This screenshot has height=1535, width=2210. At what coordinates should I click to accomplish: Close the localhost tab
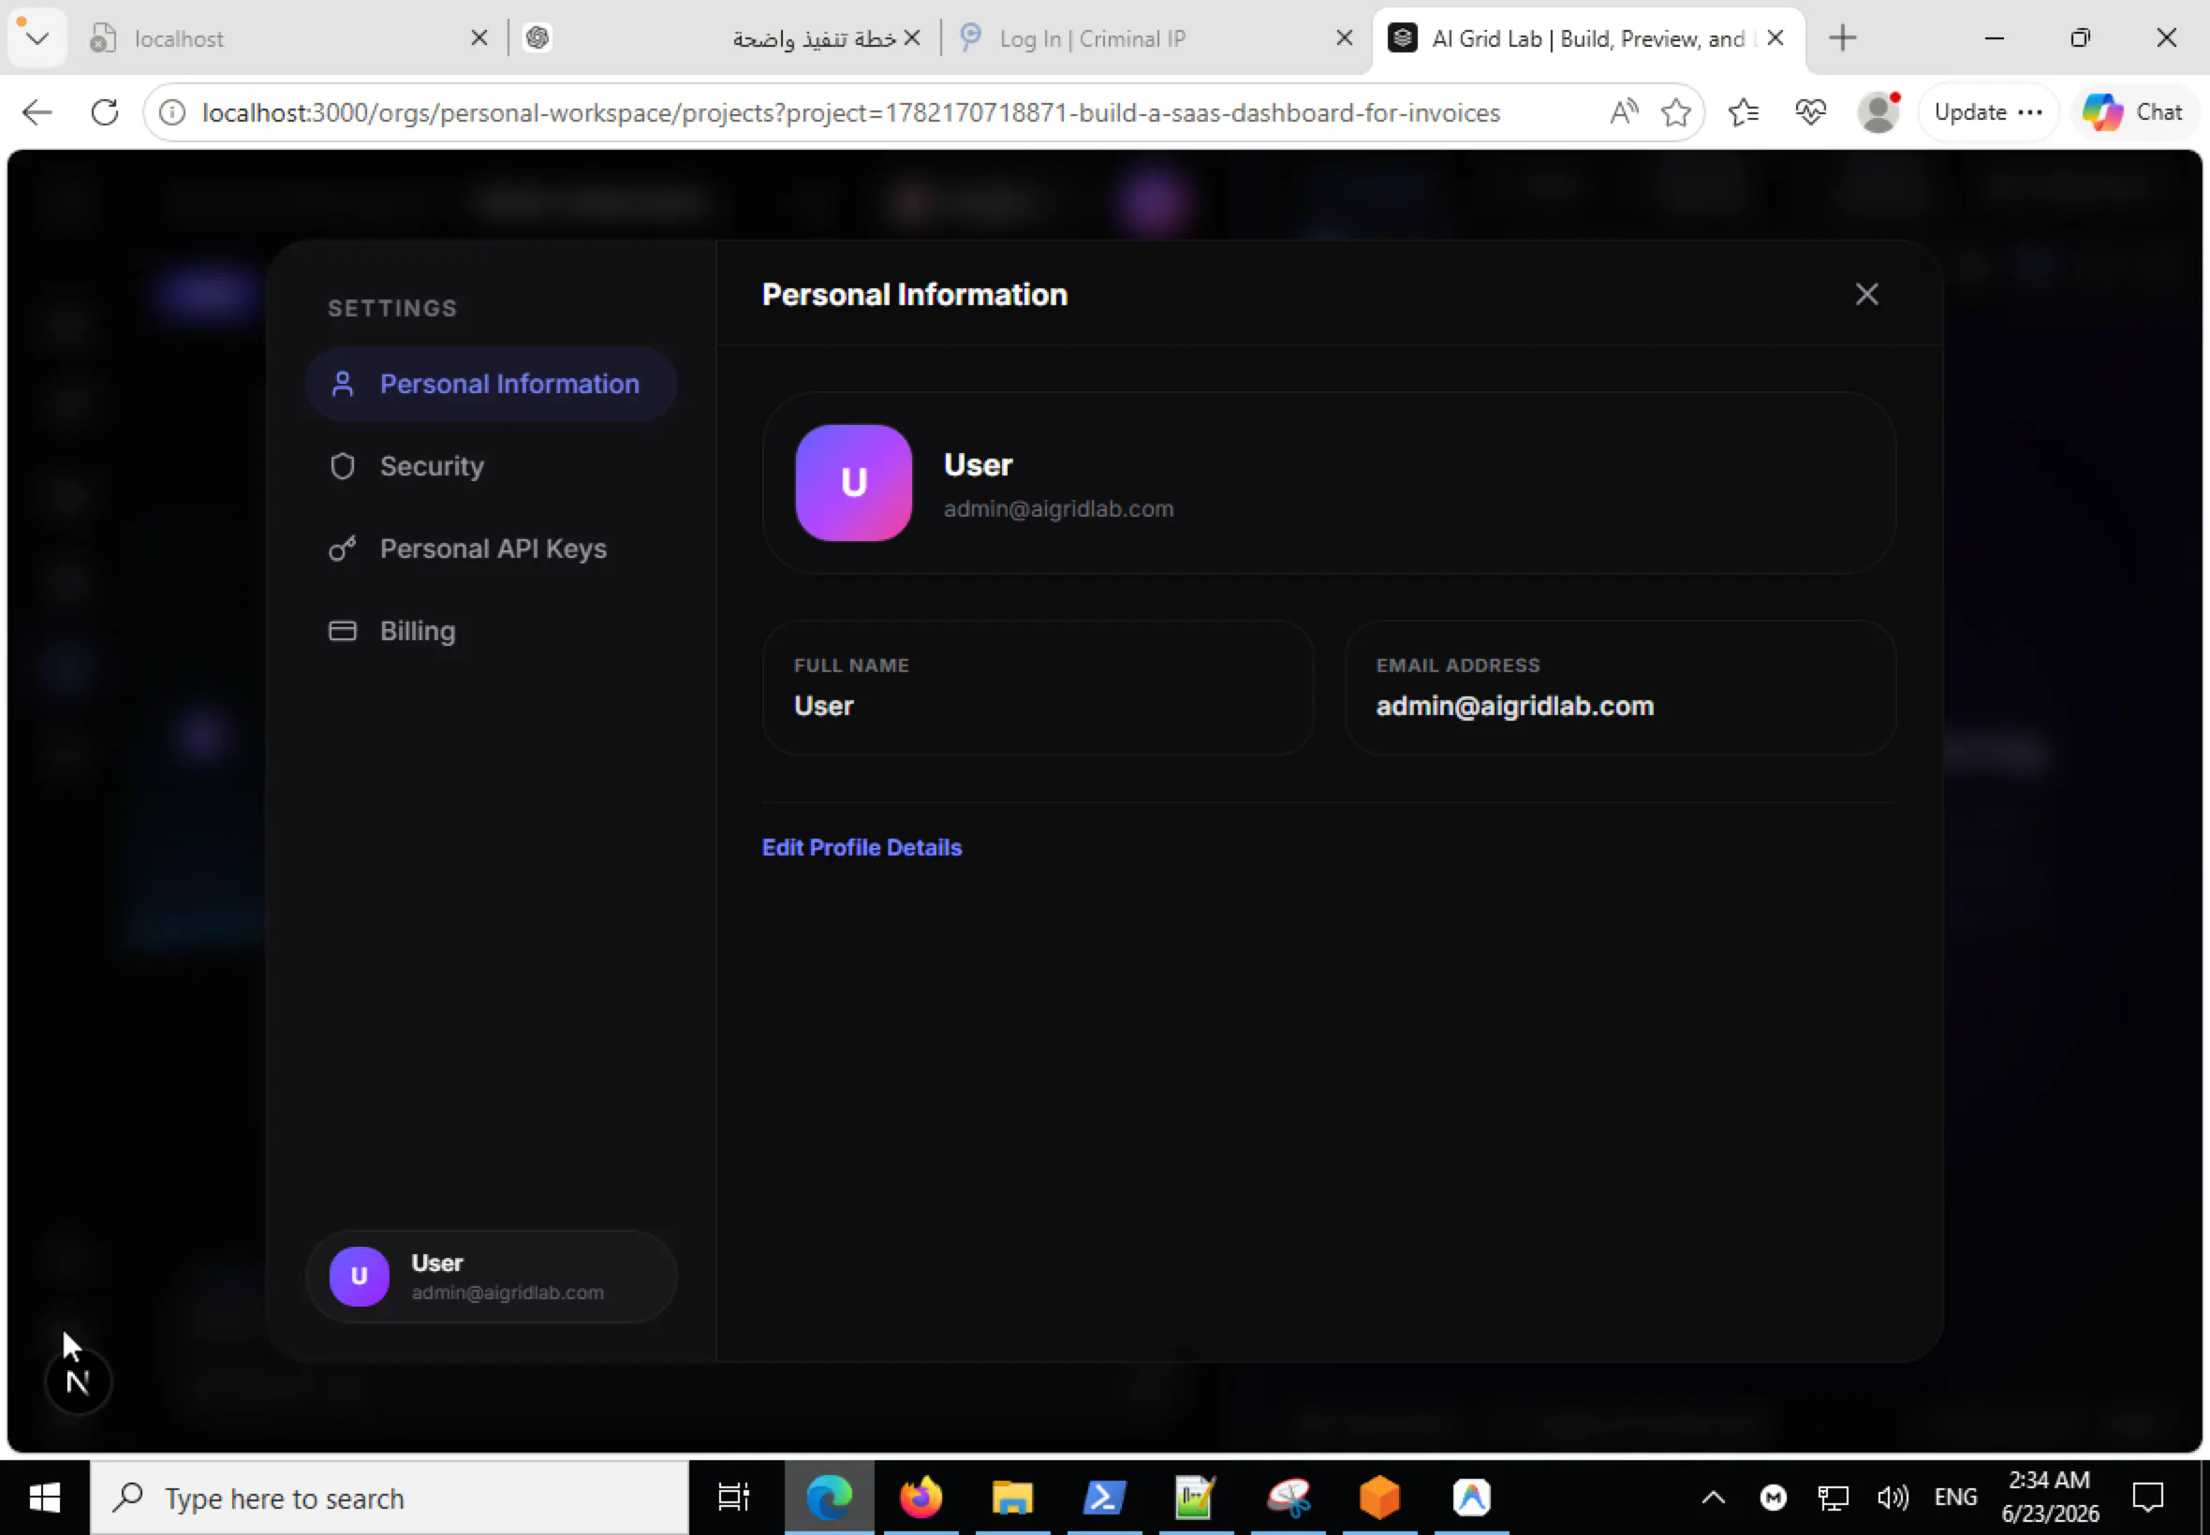(x=479, y=38)
